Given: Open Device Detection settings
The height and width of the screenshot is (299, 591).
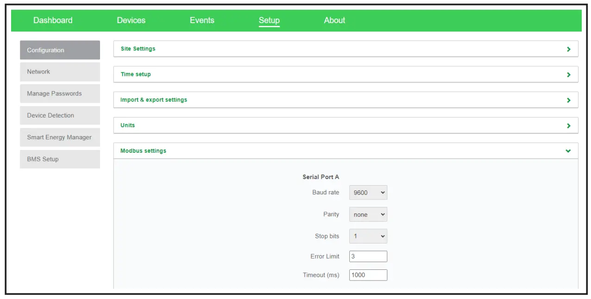Looking at the screenshot, I should point(59,115).
